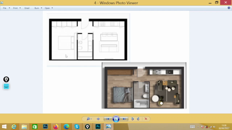The height and width of the screenshot is (130, 232).
Task: Restore down the Photo Viewer window
Action: (217, 3)
